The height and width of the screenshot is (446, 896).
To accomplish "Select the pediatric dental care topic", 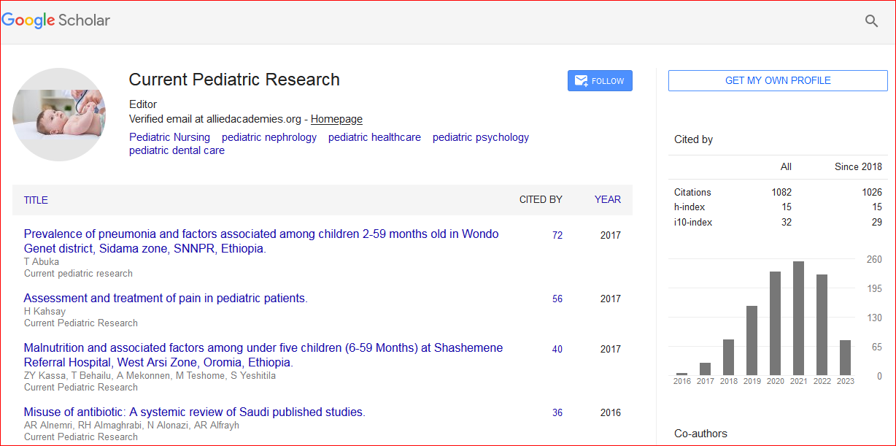I will 177,150.
